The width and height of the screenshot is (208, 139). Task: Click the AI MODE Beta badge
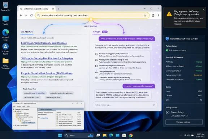coord(105,32)
